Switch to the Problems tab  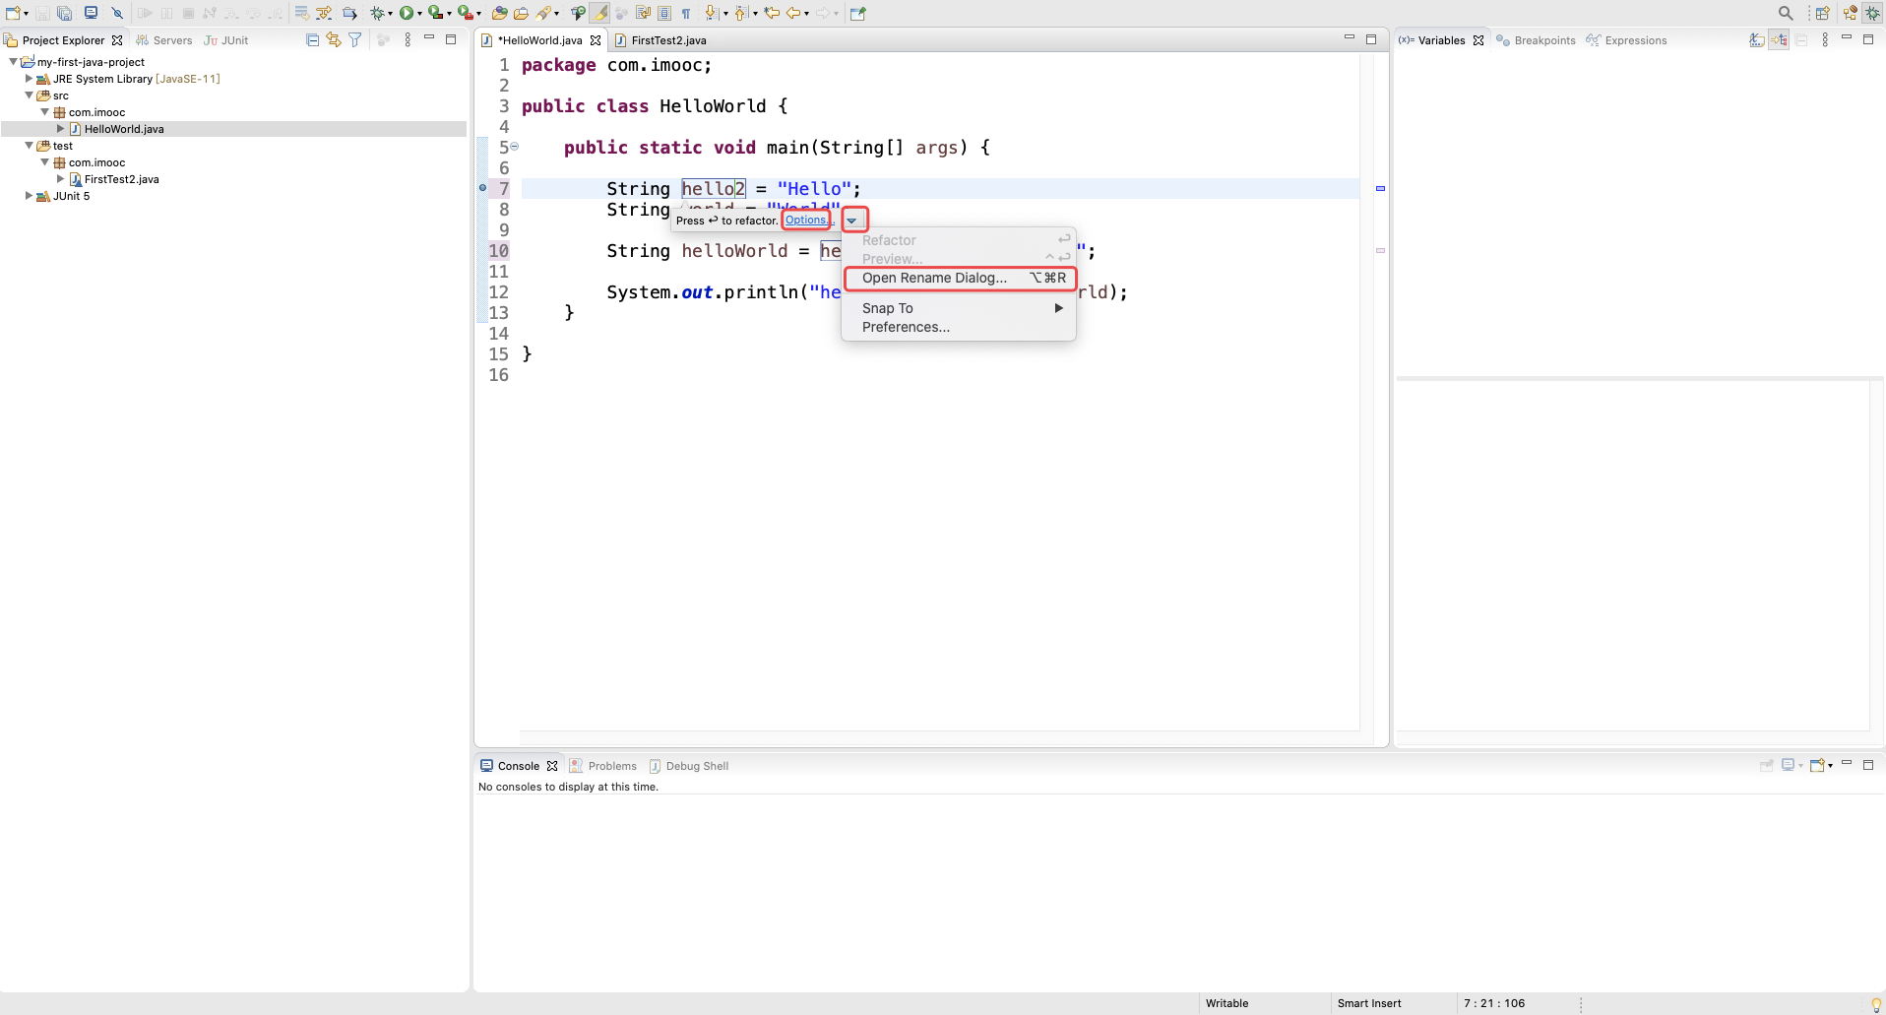point(602,766)
